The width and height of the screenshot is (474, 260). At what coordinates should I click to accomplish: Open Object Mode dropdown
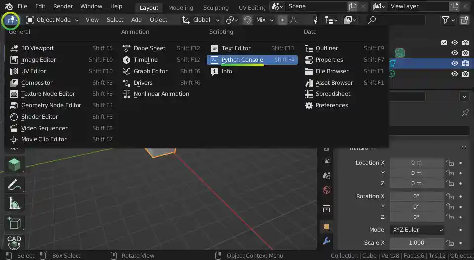52,20
